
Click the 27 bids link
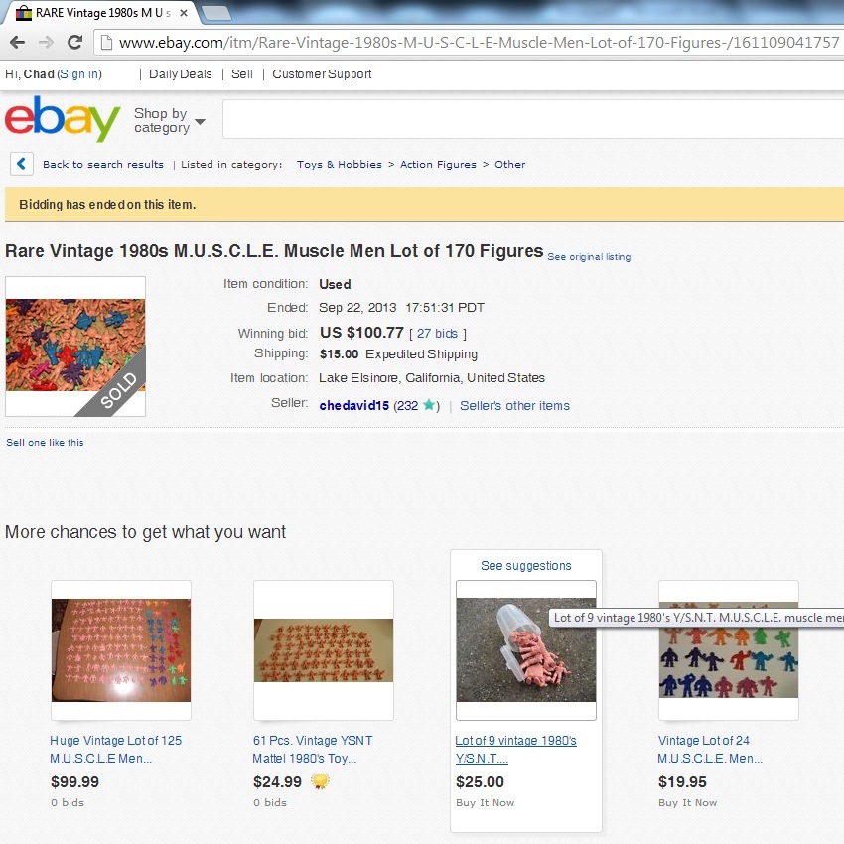[x=437, y=334]
